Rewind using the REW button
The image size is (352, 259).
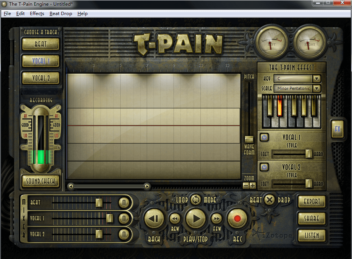[175, 218]
